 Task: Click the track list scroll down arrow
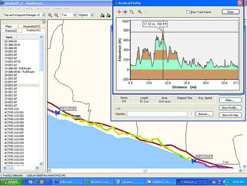pyautogui.click(x=41, y=164)
